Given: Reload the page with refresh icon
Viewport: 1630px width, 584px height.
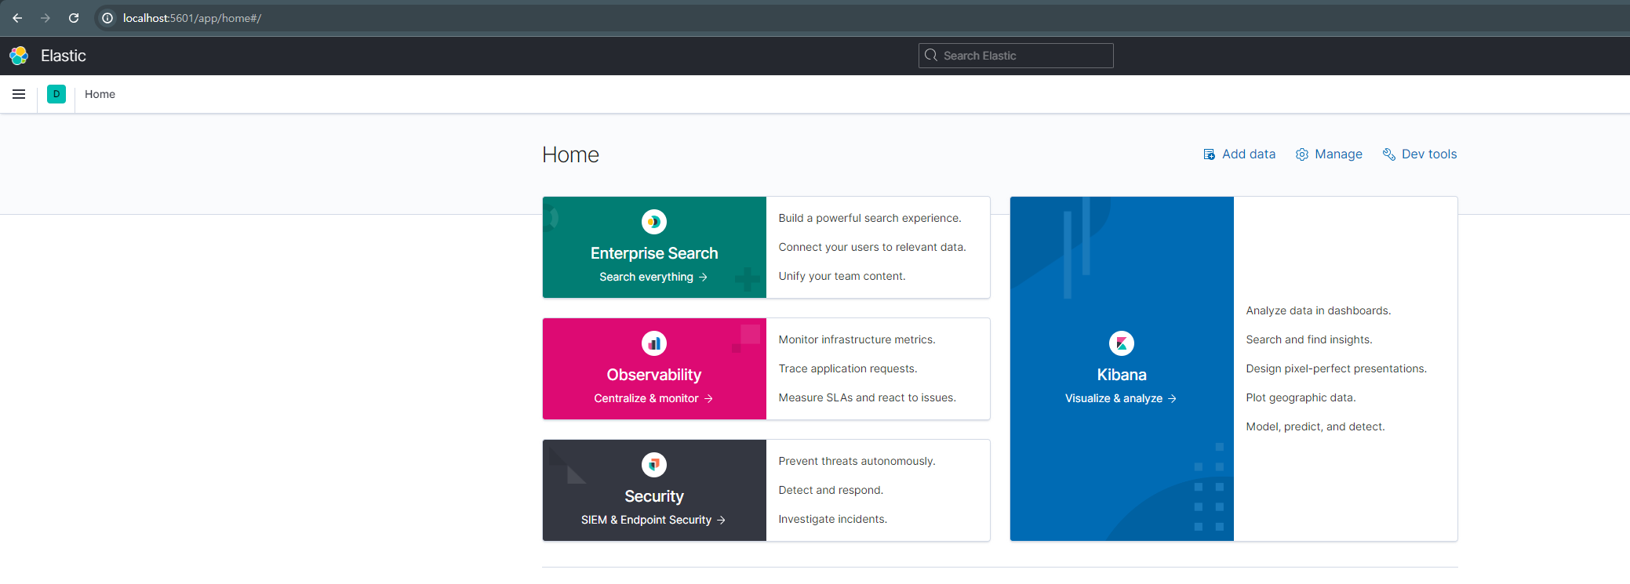Looking at the screenshot, I should [x=74, y=18].
